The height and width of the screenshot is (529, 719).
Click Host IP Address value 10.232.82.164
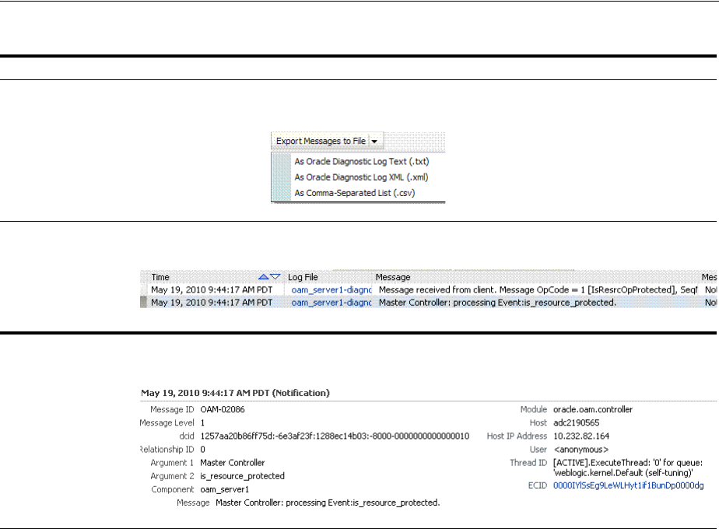pyautogui.click(x=581, y=436)
